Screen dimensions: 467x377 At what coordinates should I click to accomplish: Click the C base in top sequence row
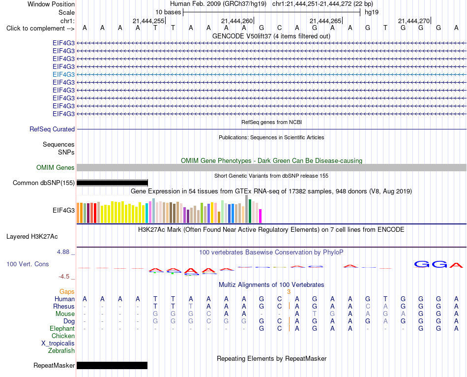pyautogui.click(x=279, y=28)
